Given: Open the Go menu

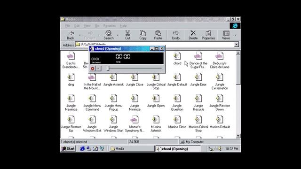Looking at the screenshot, I should point(97,26).
